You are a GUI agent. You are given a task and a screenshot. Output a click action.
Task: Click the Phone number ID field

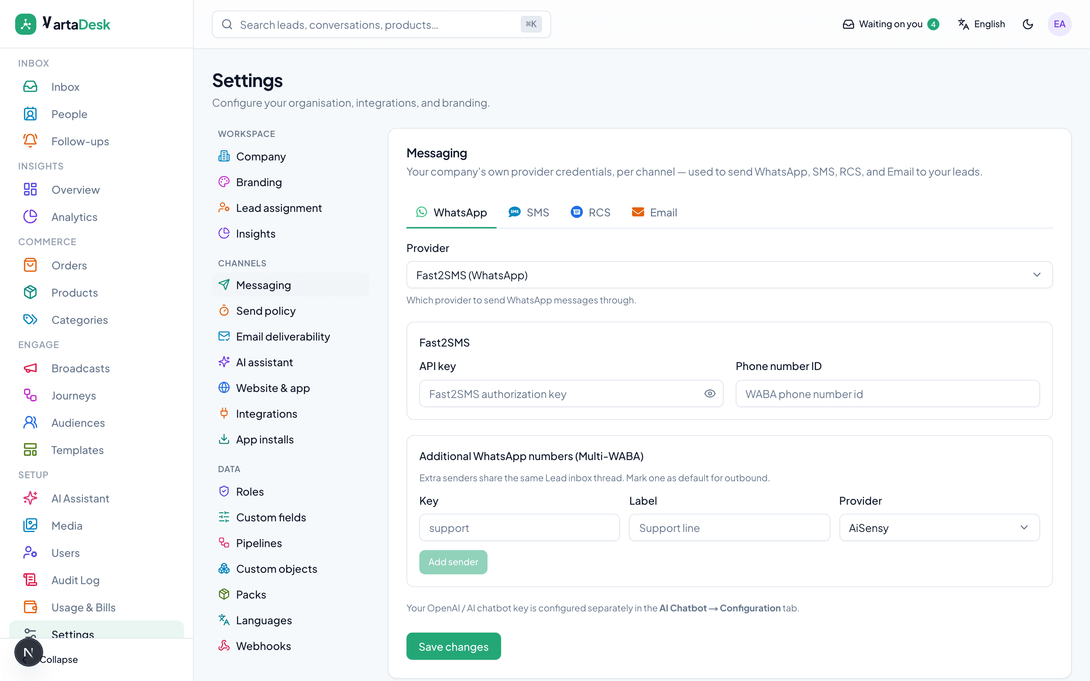click(887, 393)
